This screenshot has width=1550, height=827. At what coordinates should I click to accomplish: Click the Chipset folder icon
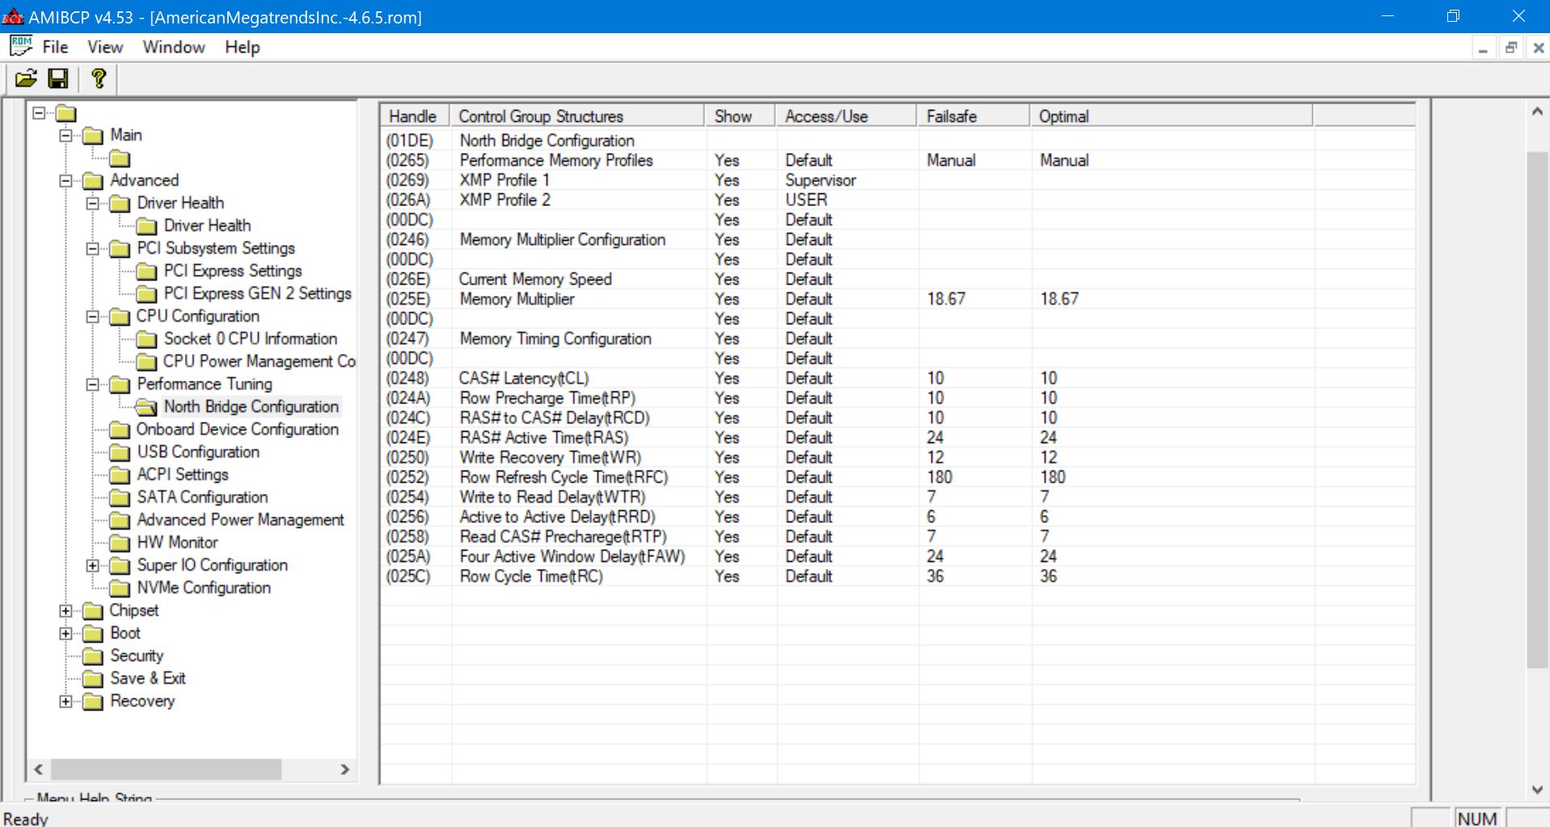tap(93, 610)
